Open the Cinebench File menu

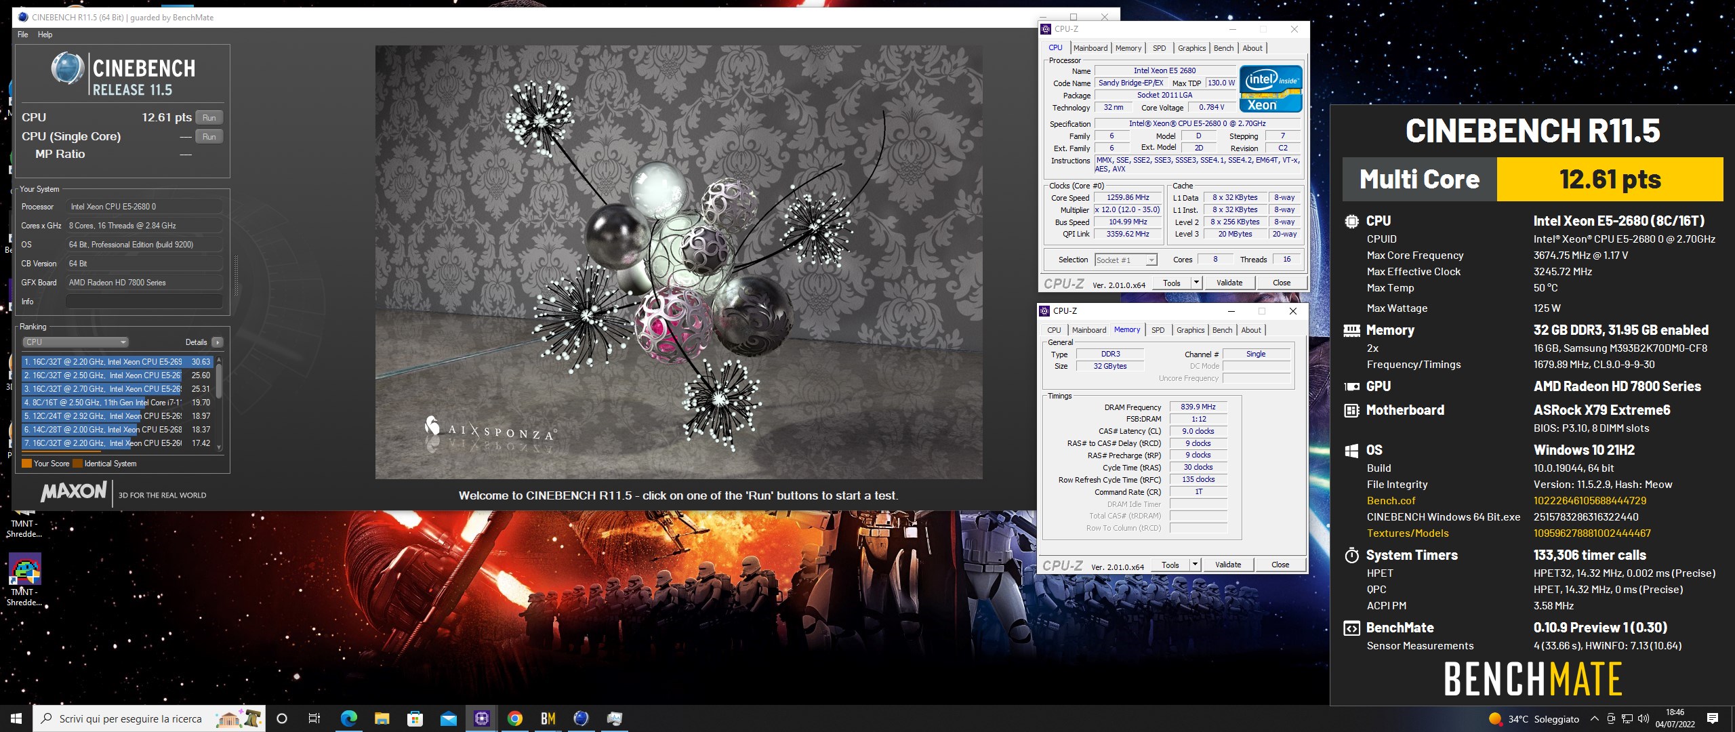(23, 35)
